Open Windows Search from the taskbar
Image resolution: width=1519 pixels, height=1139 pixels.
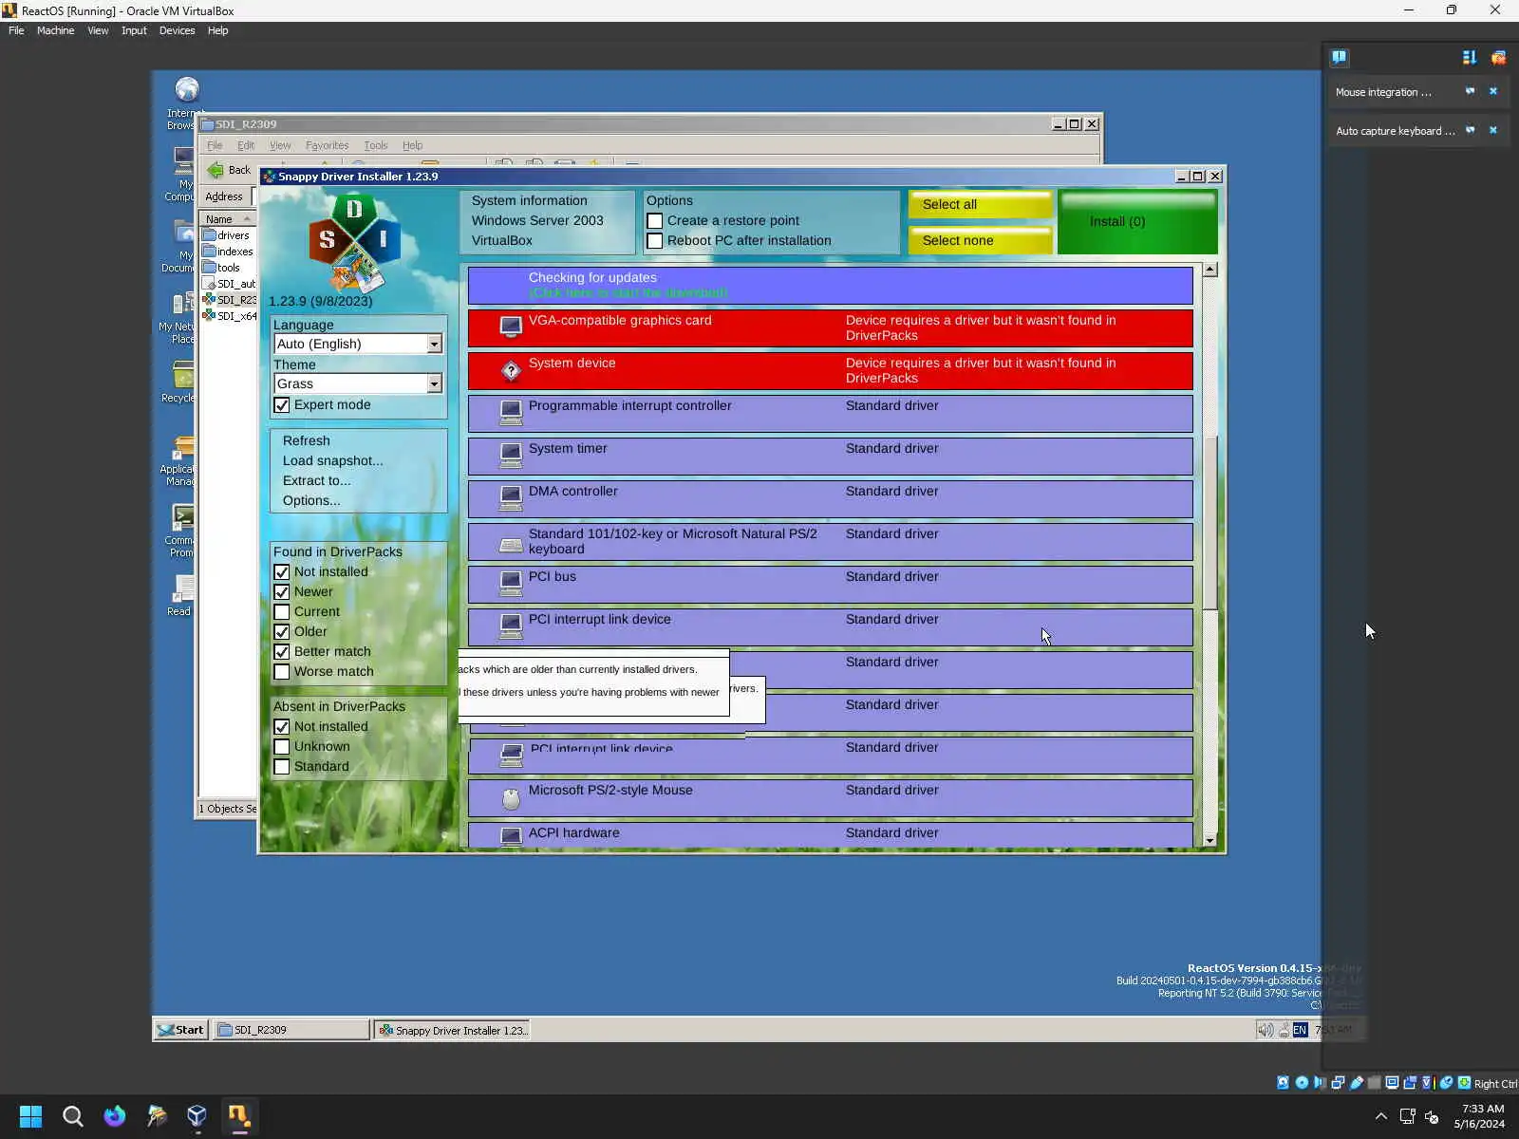coord(72,1116)
